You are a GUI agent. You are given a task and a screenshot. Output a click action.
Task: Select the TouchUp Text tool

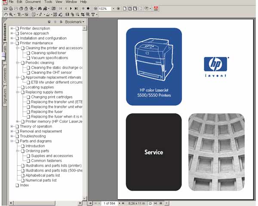(x=93, y=15)
